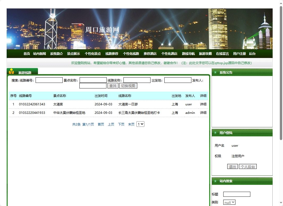The height and width of the screenshot is (206, 283).
Task: Select 首页 from the navigation bar
Action: 27,53
